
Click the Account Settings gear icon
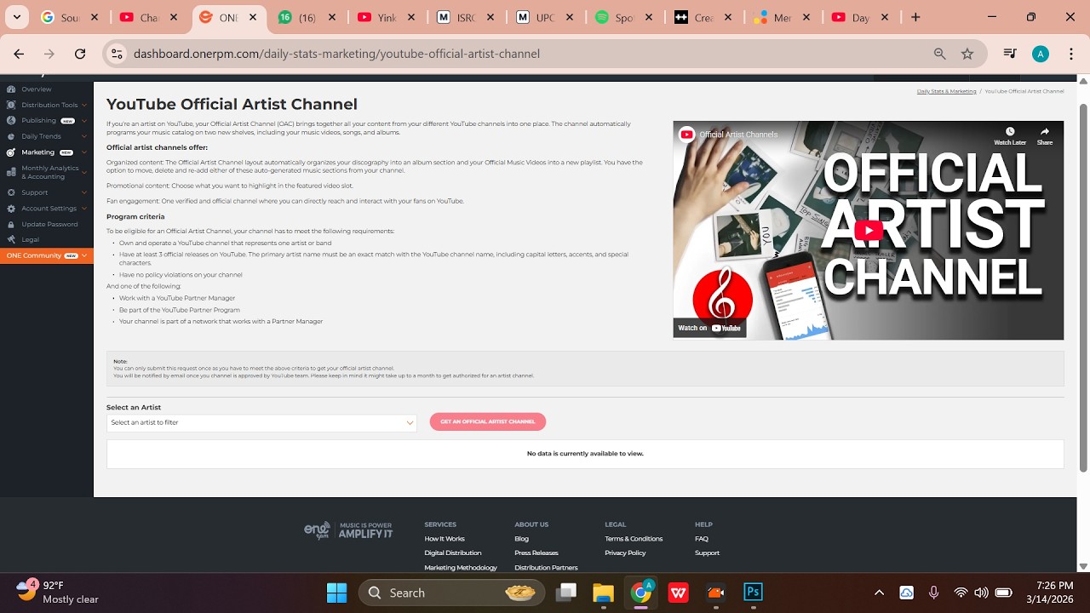pyautogui.click(x=11, y=208)
